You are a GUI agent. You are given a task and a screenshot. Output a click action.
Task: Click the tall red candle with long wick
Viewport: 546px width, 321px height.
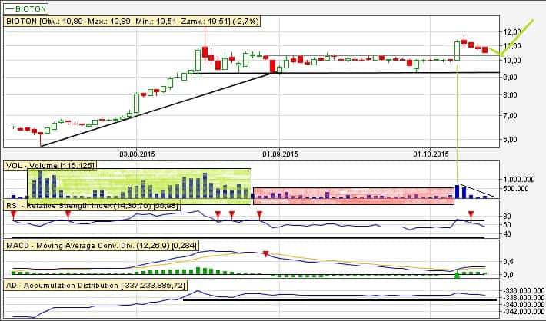click(205, 52)
